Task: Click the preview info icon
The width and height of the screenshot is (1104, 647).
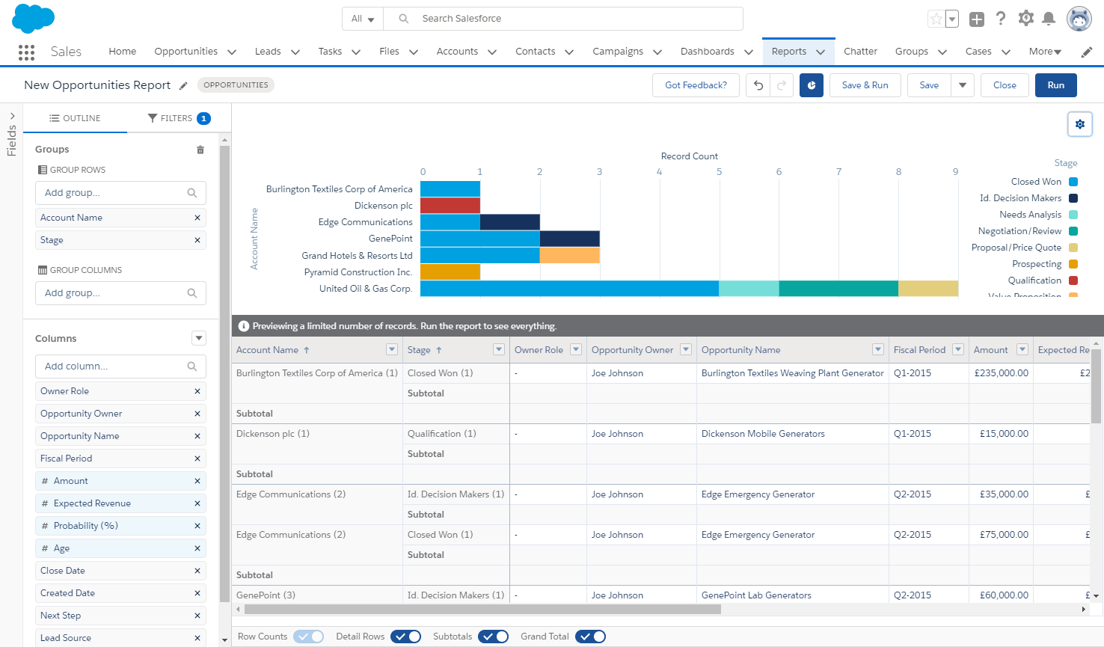Action: [x=243, y=326]
